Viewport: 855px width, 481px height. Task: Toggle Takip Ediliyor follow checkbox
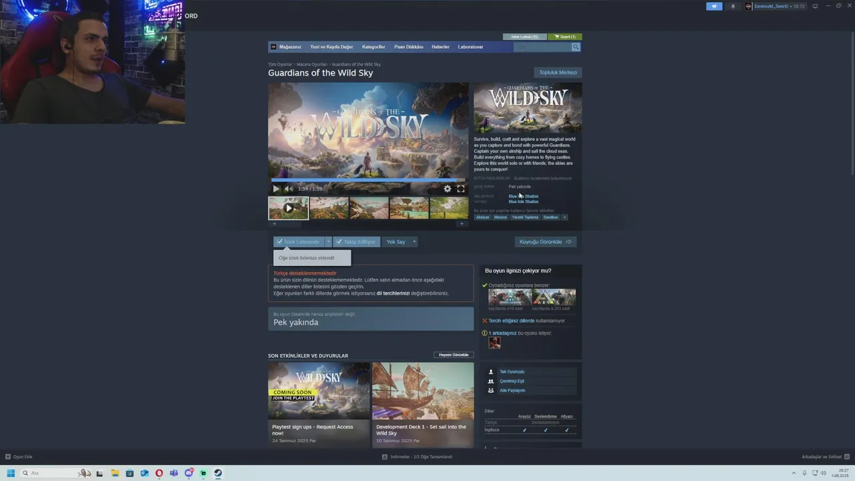point(356,242)
